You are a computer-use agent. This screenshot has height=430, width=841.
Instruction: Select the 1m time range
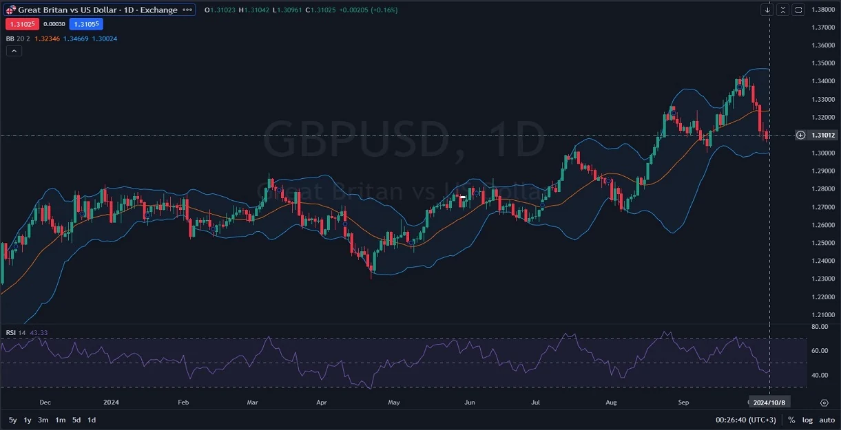61,420
